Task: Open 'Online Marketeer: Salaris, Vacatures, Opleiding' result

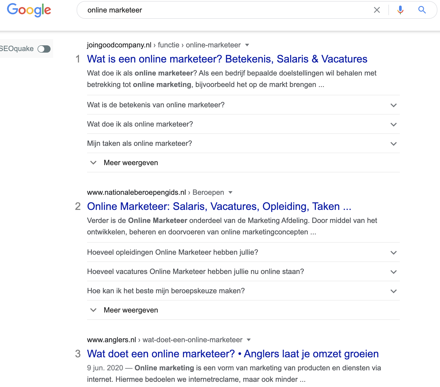Action: (x=219, y=207)
